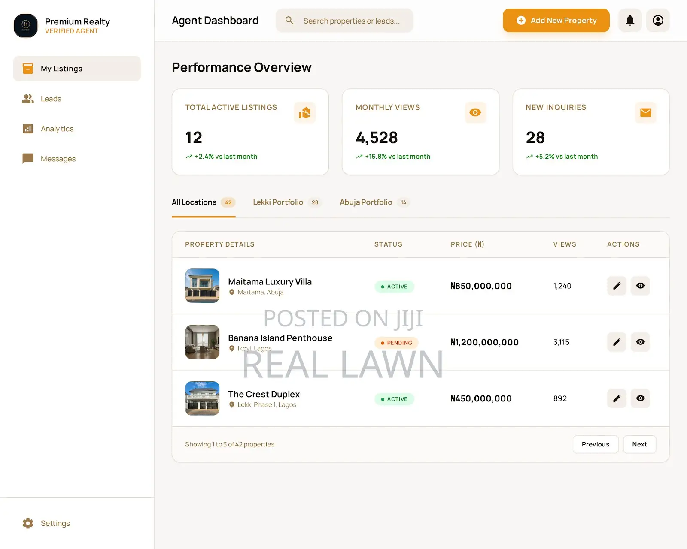Open The Crest Duplex listing title
Image resolution: width=687 pixels, height=549 pixels.
(x=264, y=394)
